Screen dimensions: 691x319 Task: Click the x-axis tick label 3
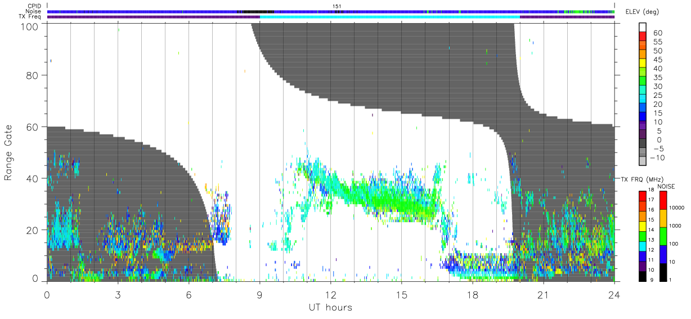[x=118, y=294]
